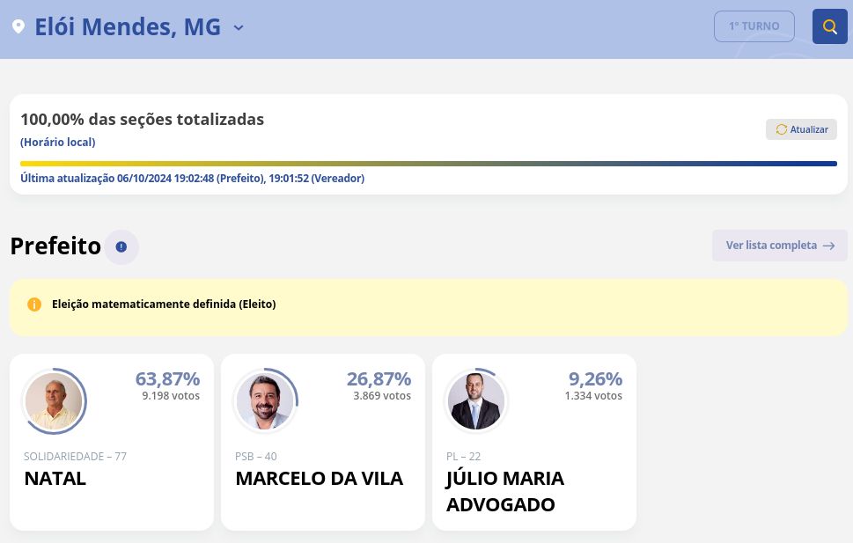Click the search magnifier icon
The height and width of the screenshot is (543, 853).
point(829,26)
